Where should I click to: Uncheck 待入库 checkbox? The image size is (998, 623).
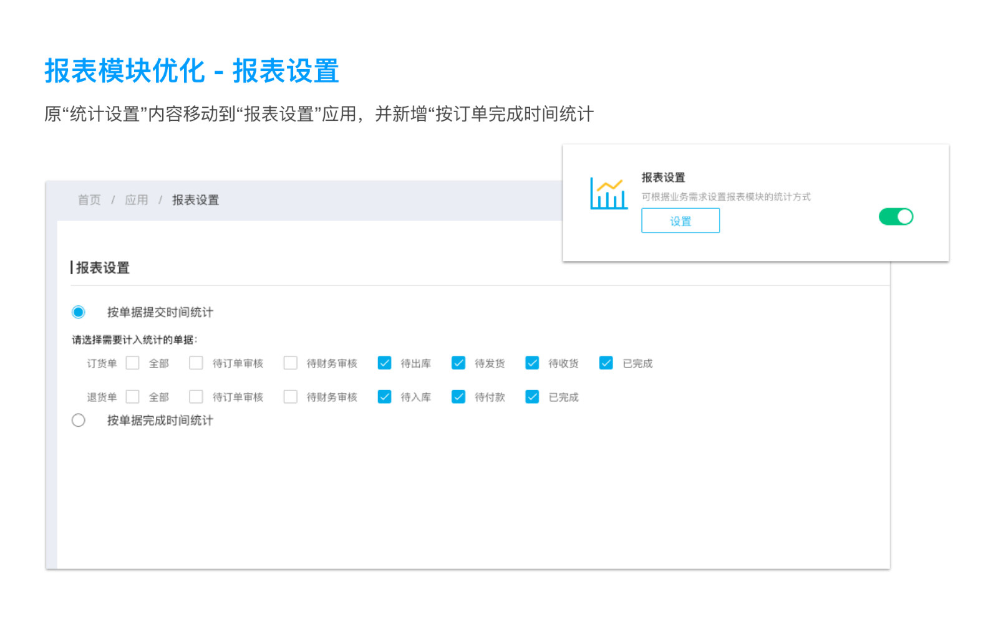pos(384,397)
